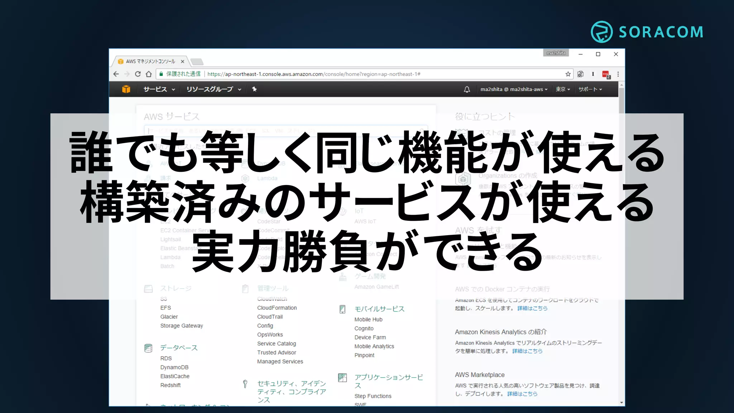The image size is (734, 413).
Task: Open the Redshift service link
Action: point(171,385)
